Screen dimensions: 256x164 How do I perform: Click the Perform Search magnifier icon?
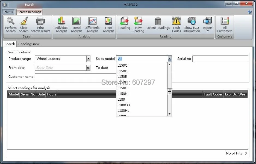click(x=11, y=21)
